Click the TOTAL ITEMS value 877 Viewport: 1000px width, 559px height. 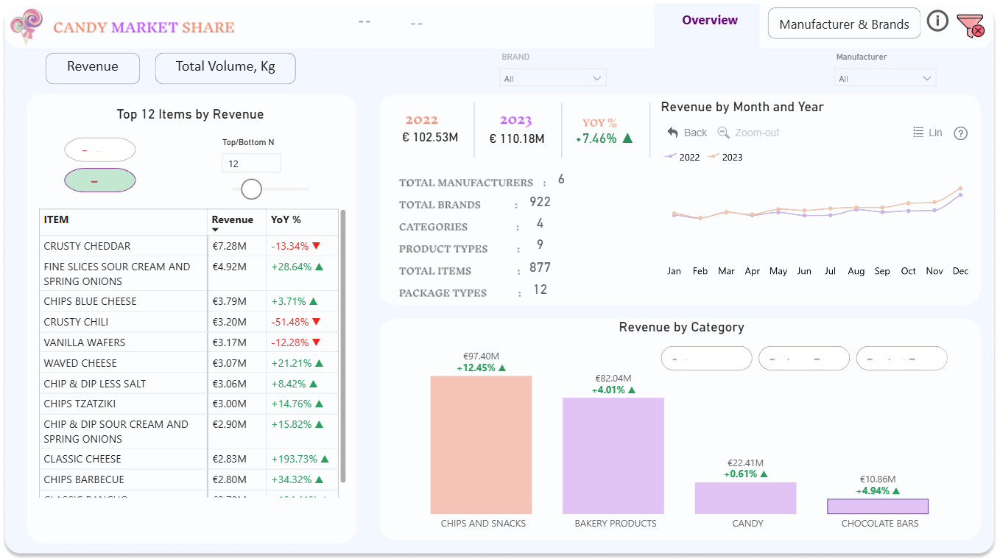coord(540,267)
